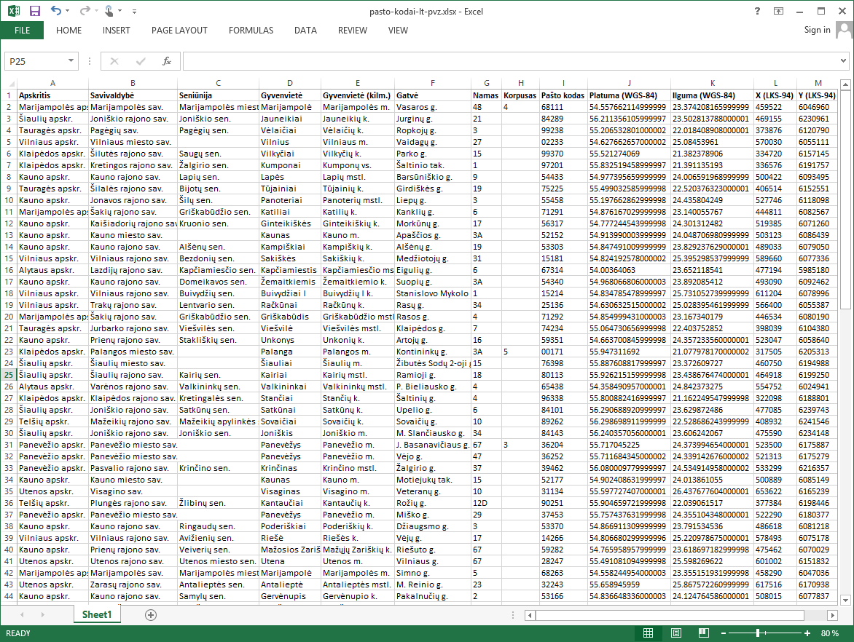This screenshot has width=854, height=642.
Task: Click the zoom out minus button
Action: [x=724, y=633]
